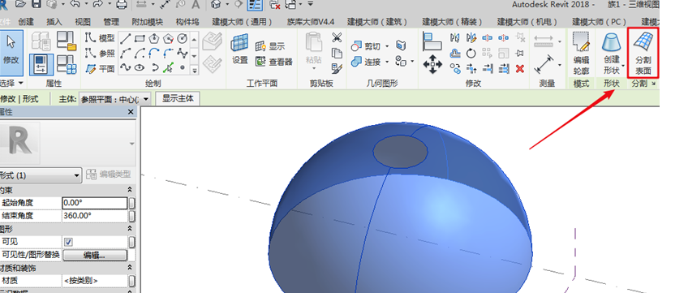This screenshot has width=688, height=293.
Task: Click the Show work plane button
Action: pyautogui.click(x=270, y=46)
